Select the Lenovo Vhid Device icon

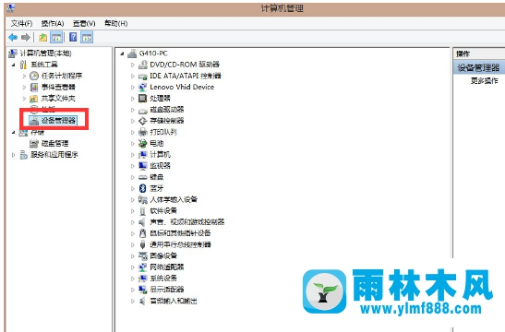click(143, 88)
